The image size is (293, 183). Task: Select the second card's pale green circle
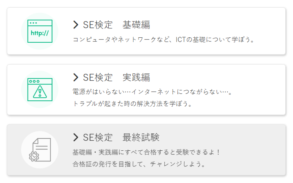tap(40, 90)
